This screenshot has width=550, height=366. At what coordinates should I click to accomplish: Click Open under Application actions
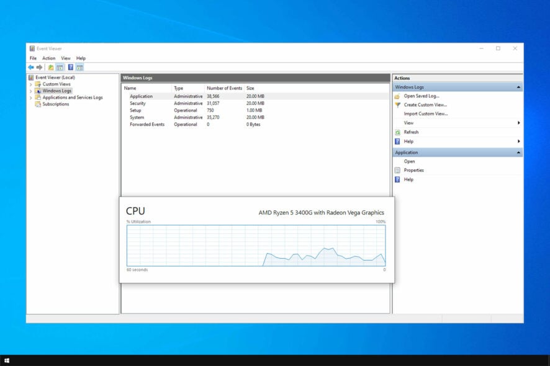(409, 162)
